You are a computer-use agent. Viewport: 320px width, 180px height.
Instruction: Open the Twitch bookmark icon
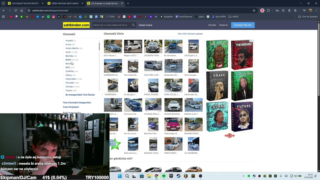(x=16, y=17)
